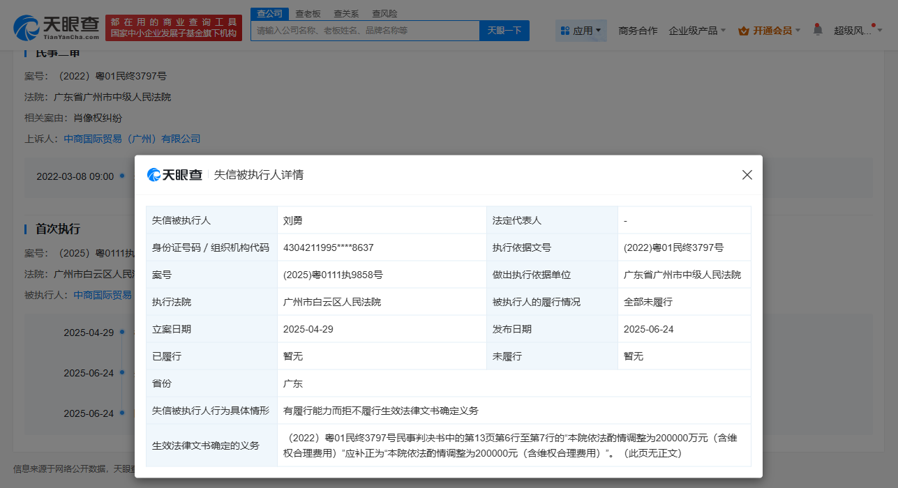Click the 天眼一下 search button
Screen dimensions: 898x488
[x=504, y=31]
